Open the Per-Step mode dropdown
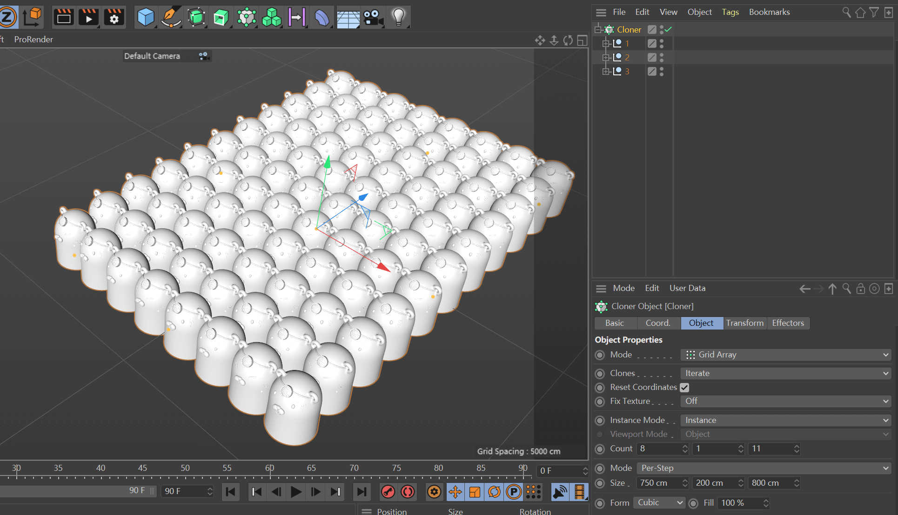The height and width of the screenshot is (515, 898). [x=764, y=469]
